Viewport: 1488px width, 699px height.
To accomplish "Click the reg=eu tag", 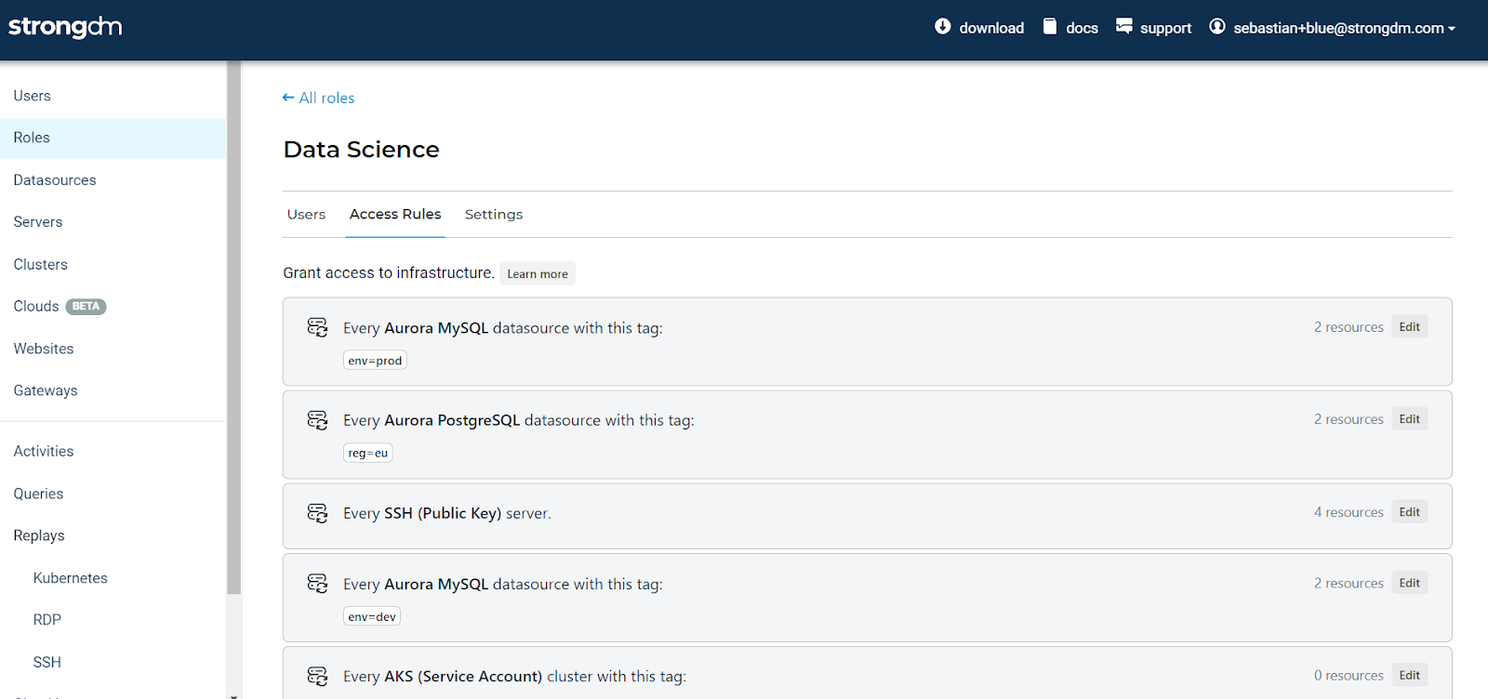I will pyautogui.click(x=368, y=453).
